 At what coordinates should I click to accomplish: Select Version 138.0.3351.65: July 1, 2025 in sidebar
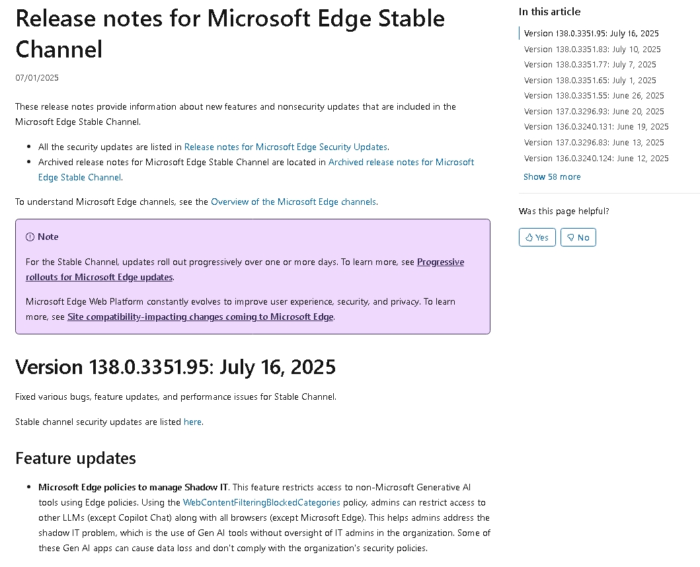[590, 80]
